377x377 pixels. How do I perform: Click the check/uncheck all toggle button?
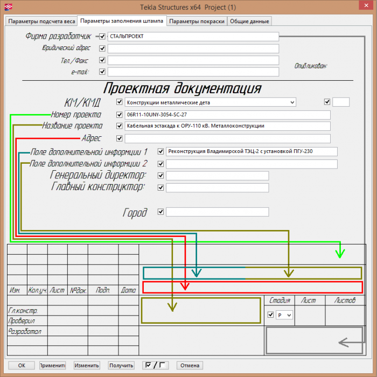pos(155,365)
